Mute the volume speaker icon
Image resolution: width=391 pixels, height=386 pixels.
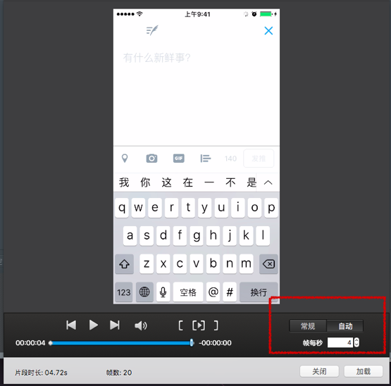[141, 325]
